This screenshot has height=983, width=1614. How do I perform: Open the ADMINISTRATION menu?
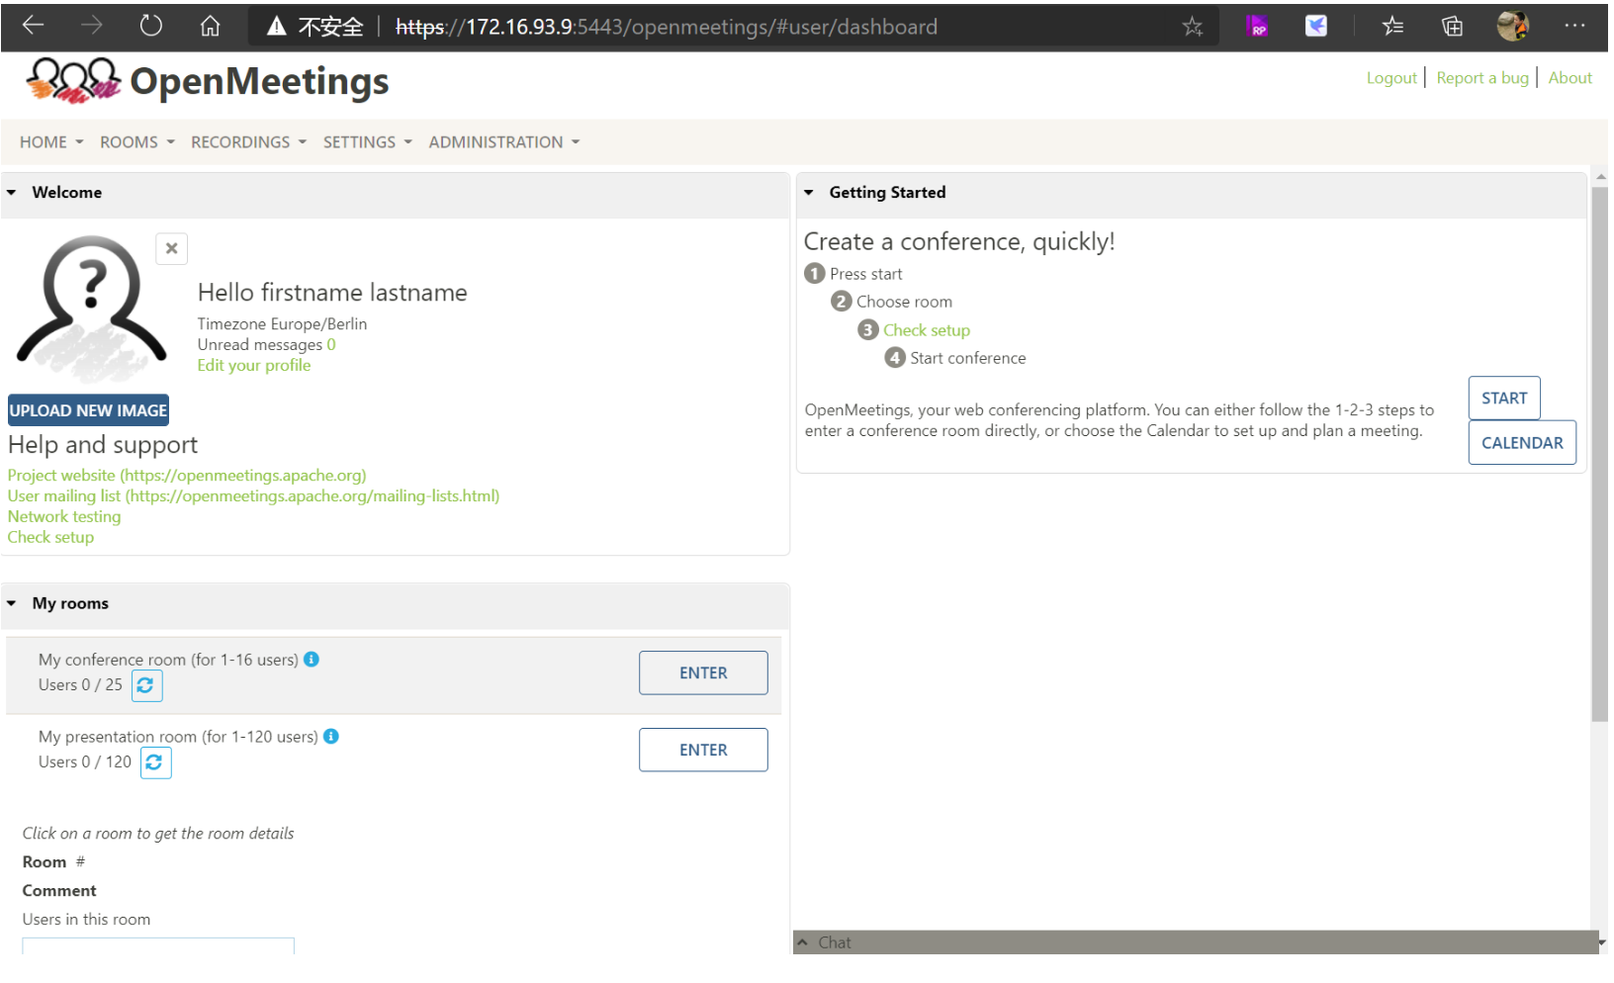pyautogui.click(x=503, y=142)
